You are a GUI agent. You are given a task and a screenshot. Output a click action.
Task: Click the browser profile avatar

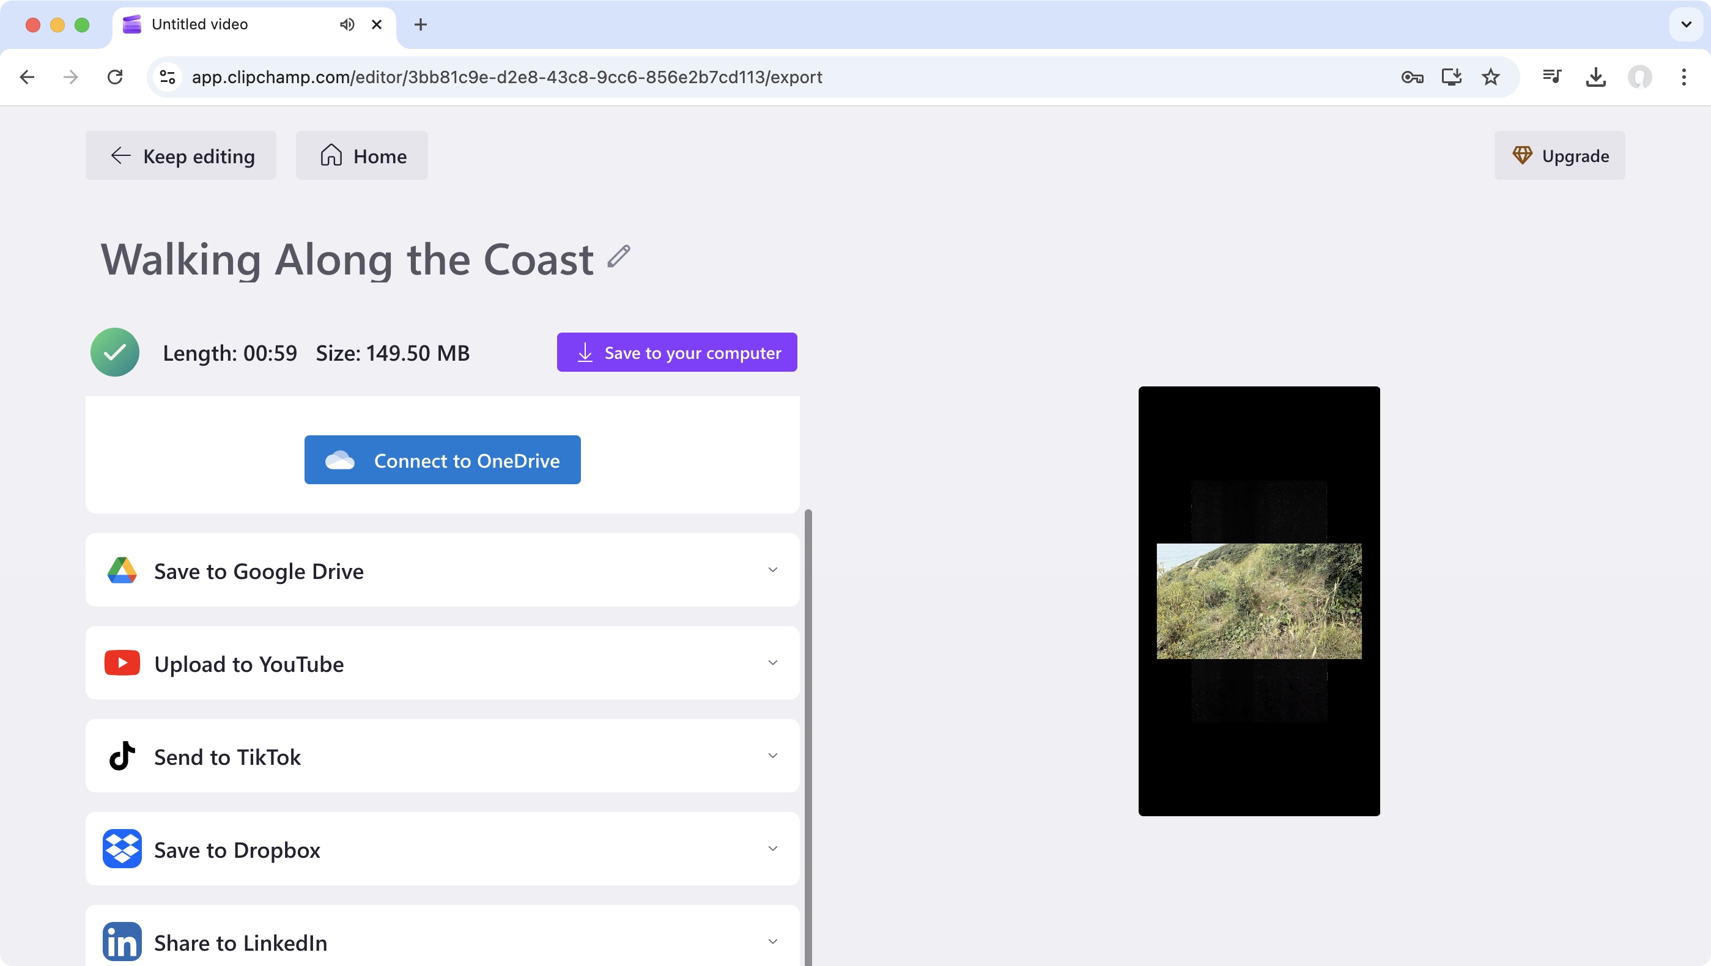click(1641, 76)
